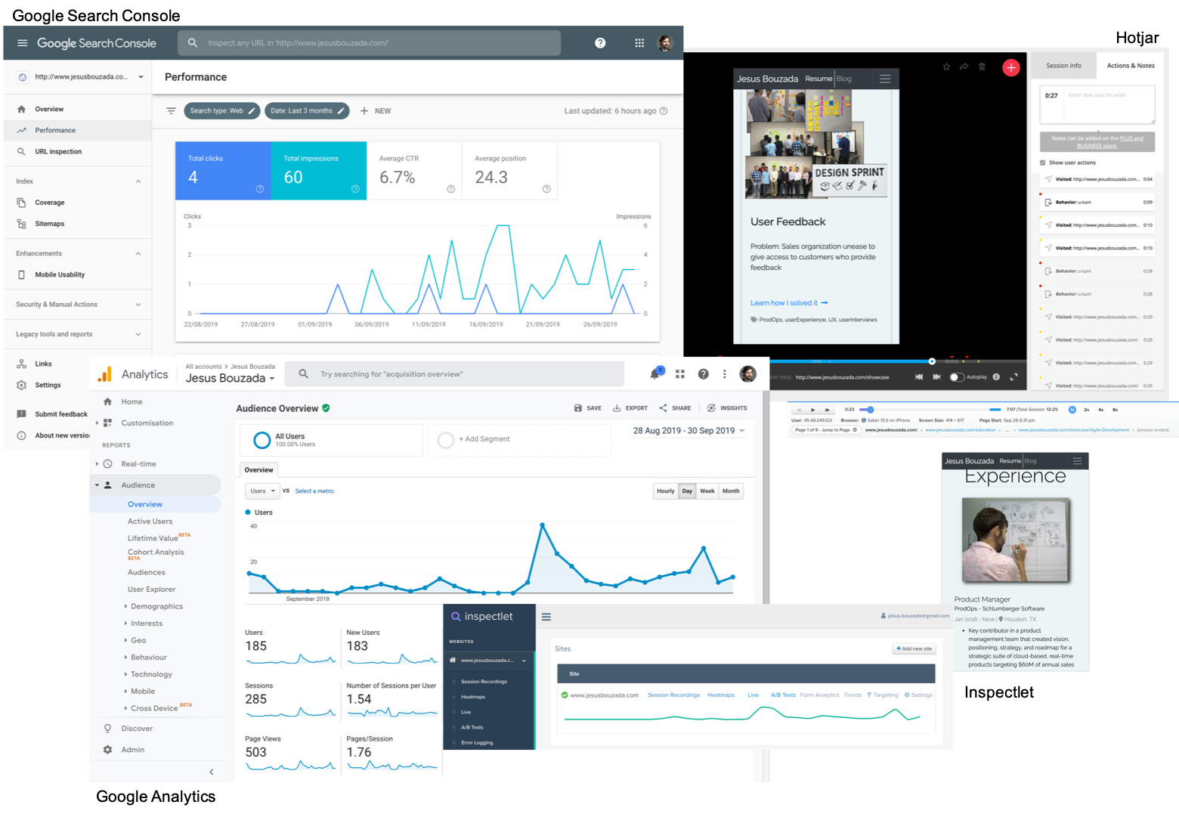Open the Coverage report in Search Console
The height and width of the screenshot is (814, 1179).
tap(50, 202)
